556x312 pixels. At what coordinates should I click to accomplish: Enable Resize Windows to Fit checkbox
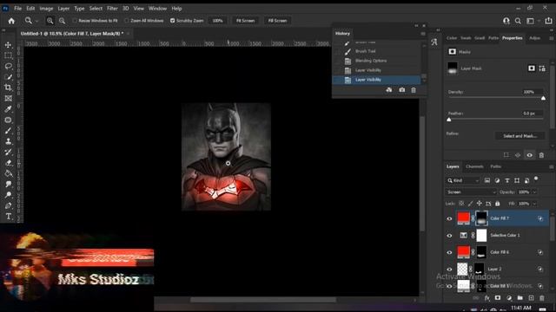75,21
